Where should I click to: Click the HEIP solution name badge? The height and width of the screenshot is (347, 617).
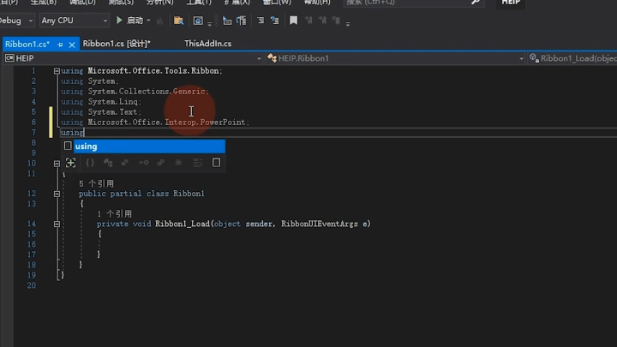click(511, 3)
